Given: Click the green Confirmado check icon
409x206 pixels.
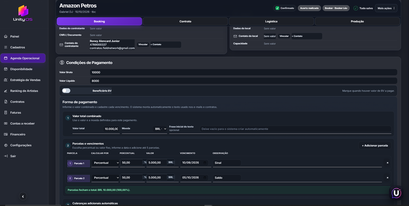Looking at the screenshot, I should click(277, 8).
